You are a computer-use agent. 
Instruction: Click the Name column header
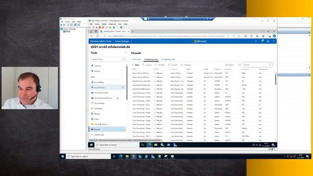tap(134, 69)
